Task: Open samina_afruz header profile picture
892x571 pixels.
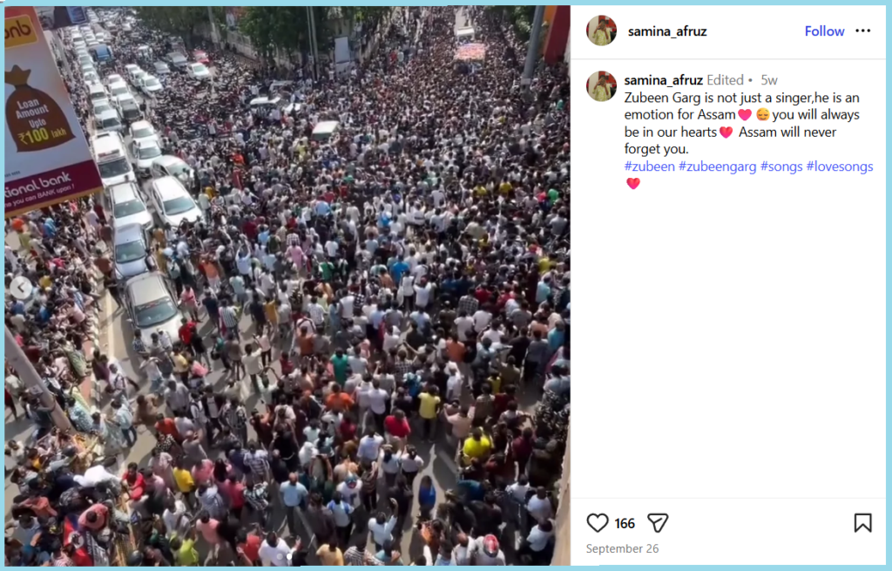Action: pos(601,31)
